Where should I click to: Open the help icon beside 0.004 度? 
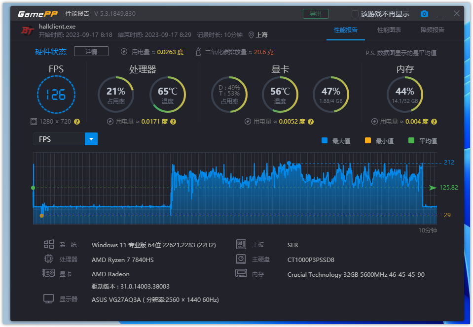point(434,122)
